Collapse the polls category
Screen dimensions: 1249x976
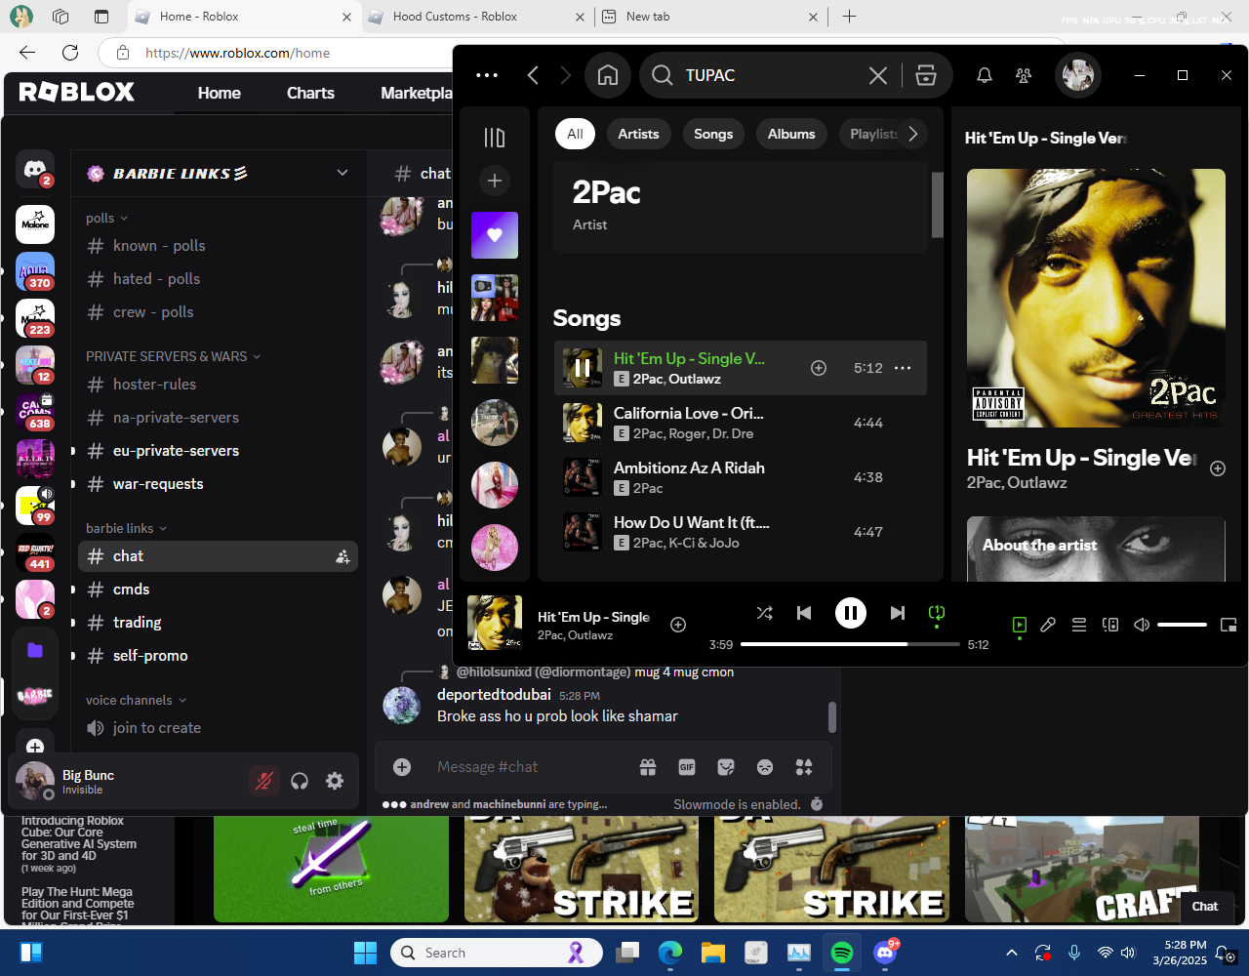[x=107, y=218]
